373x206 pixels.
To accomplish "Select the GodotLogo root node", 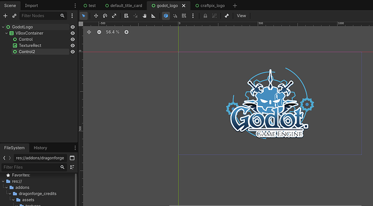I will point(22,27).
